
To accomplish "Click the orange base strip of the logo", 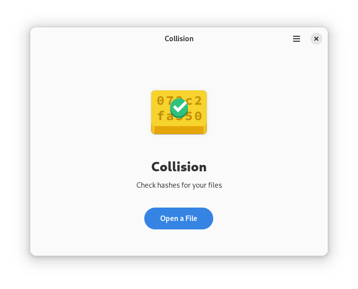I will 179,130.
